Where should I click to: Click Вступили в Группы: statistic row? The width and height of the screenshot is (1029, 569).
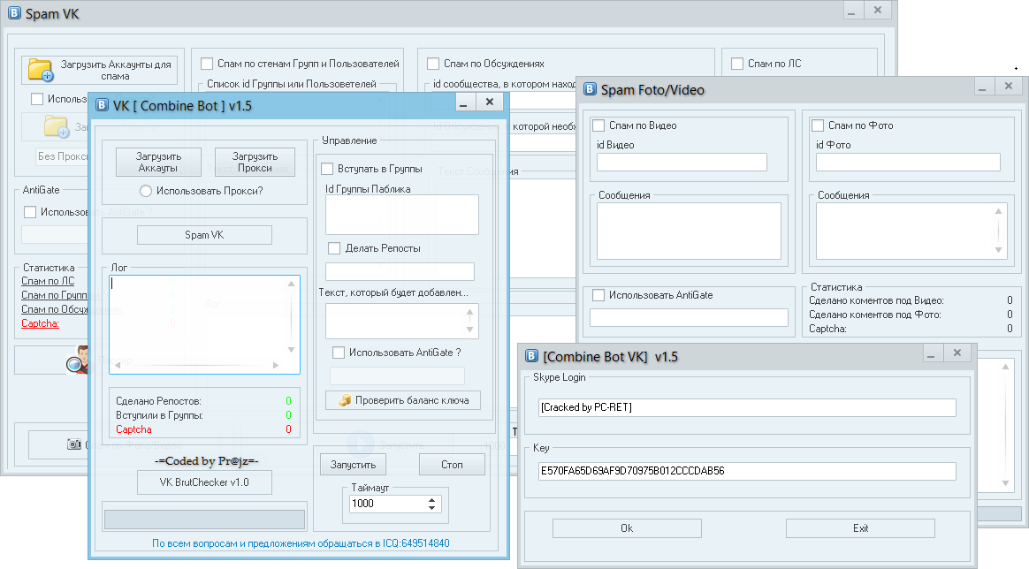(204, 415)
